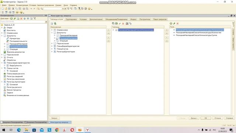The width and height of the screenshot is (236, 133).
Task: Click the Справка button at dialog bottom
Action: click(x=229, y=118)
